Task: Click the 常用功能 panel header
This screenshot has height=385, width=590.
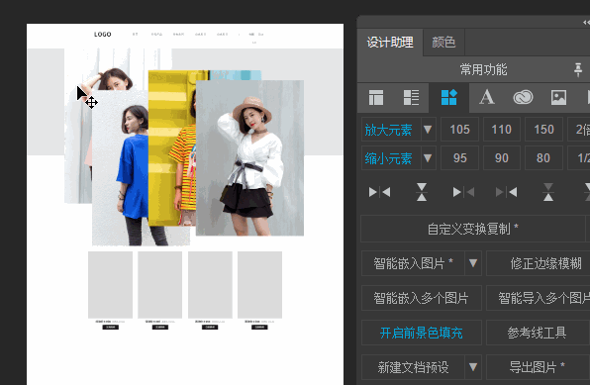Action: pos(483,69)
